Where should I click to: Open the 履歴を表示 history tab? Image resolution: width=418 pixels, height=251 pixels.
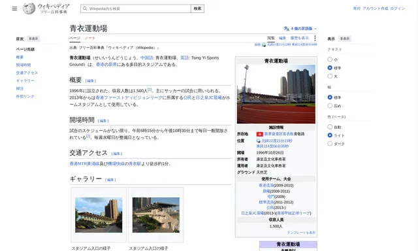click(x=299, y=38)
